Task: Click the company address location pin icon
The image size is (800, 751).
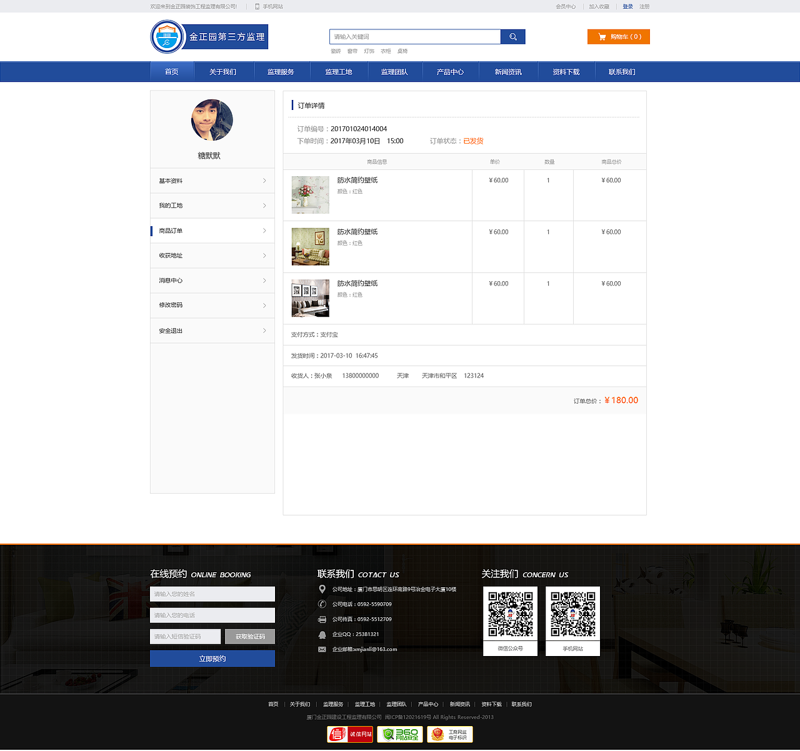Action: point(322,589)
